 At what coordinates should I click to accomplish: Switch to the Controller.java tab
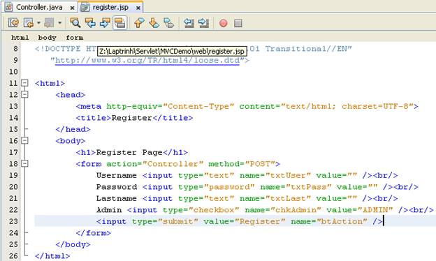[x=39, y=7]
